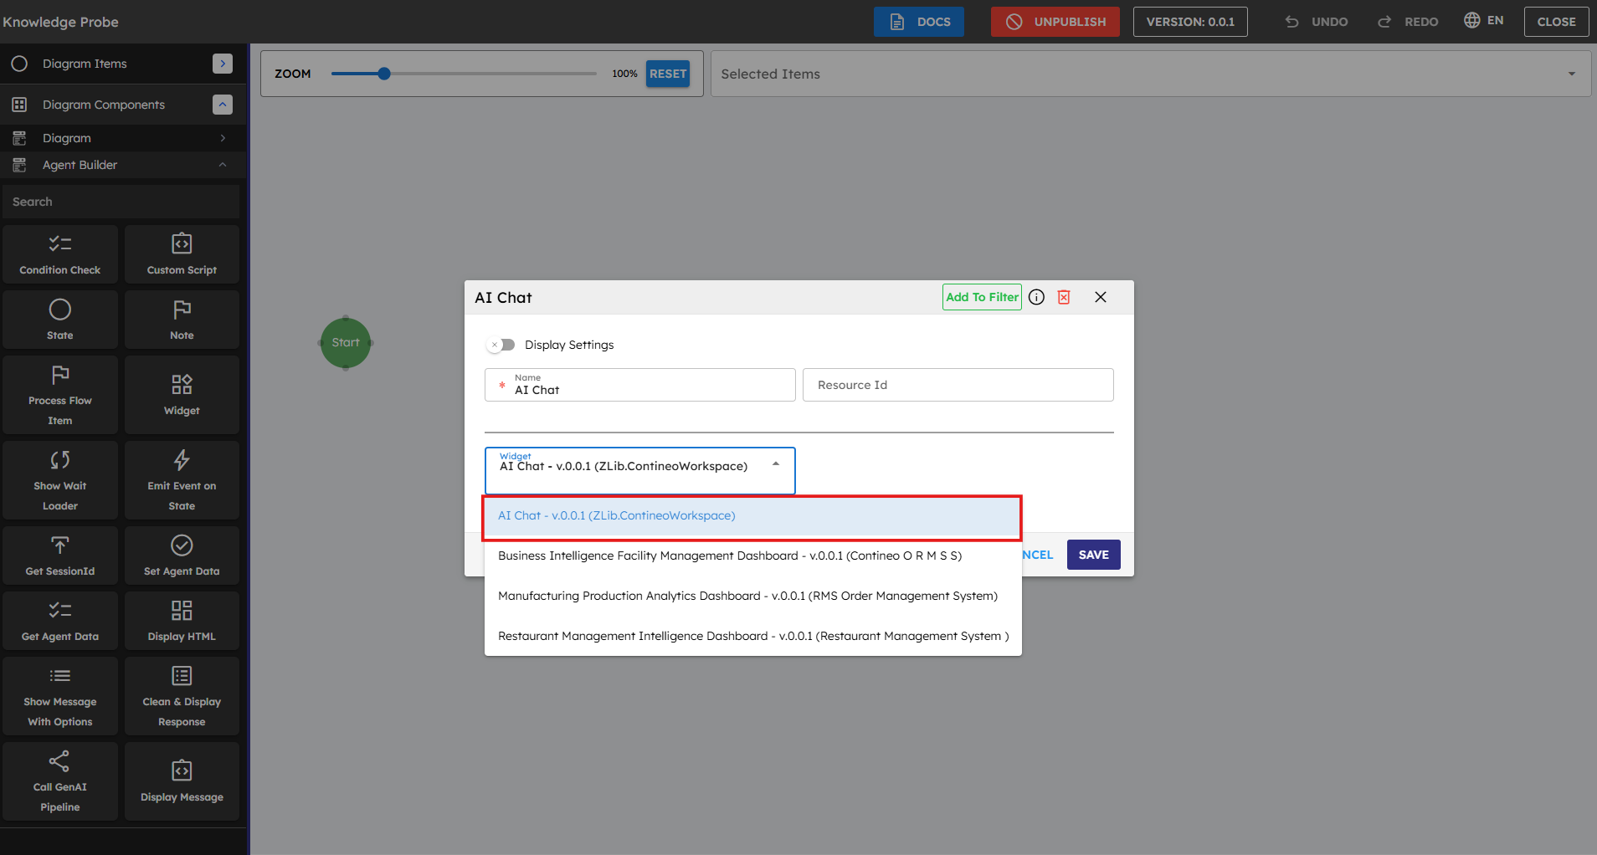
Task: Collapse the Diagram Components panel
Action: point(222,105)
